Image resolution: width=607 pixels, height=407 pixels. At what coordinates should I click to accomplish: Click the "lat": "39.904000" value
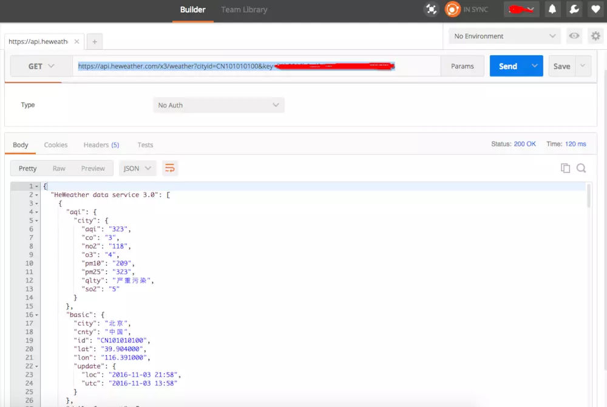(122, 349)
